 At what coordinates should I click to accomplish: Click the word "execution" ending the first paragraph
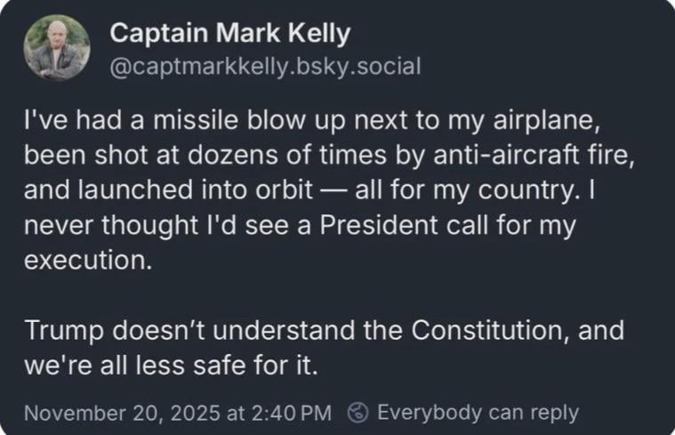coord(76,262)
